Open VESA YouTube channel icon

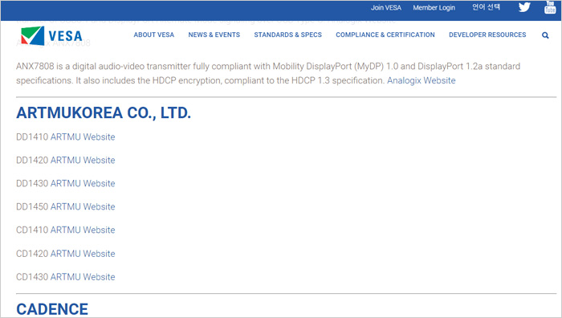point(550,7)
